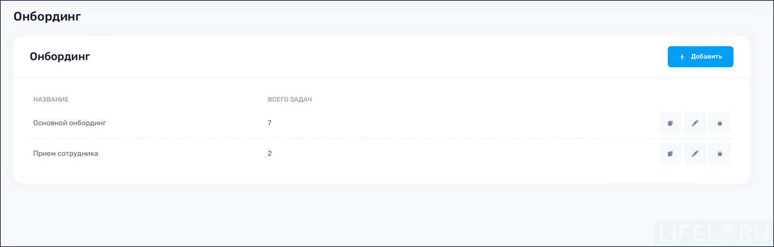Screen dimensions: 774x247
Task: Click the ВСЕГО ЗАДАЧ column header
Action: [290, 99]
